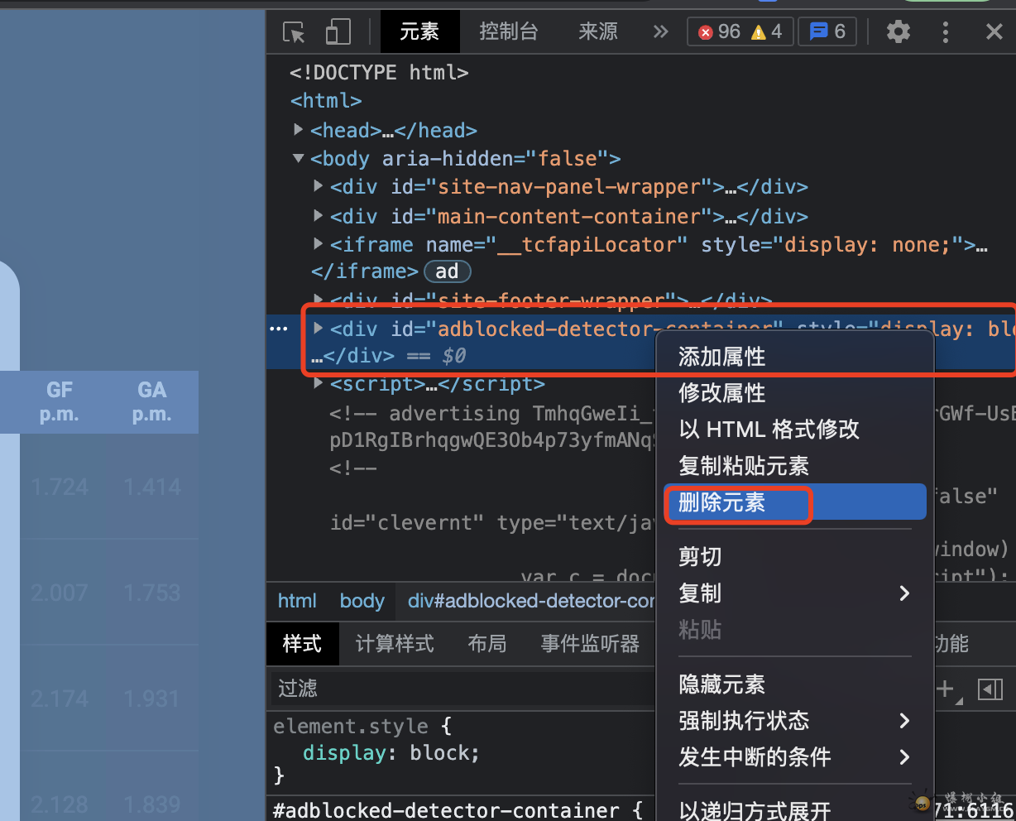1016x821 pixels.
Task: Choose 删除元素 from the context menu
Action: click(x=794, y=502)
